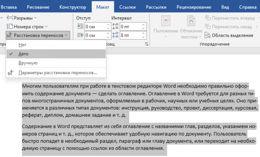Viewport: 260px width, 157px height.
Task: Go to the Ссылки tab
Action: coord(127,7)
